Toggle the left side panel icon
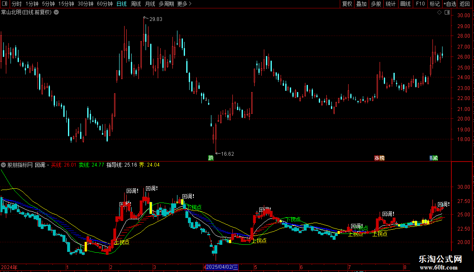Screen dimensions: 474x272 5,4
